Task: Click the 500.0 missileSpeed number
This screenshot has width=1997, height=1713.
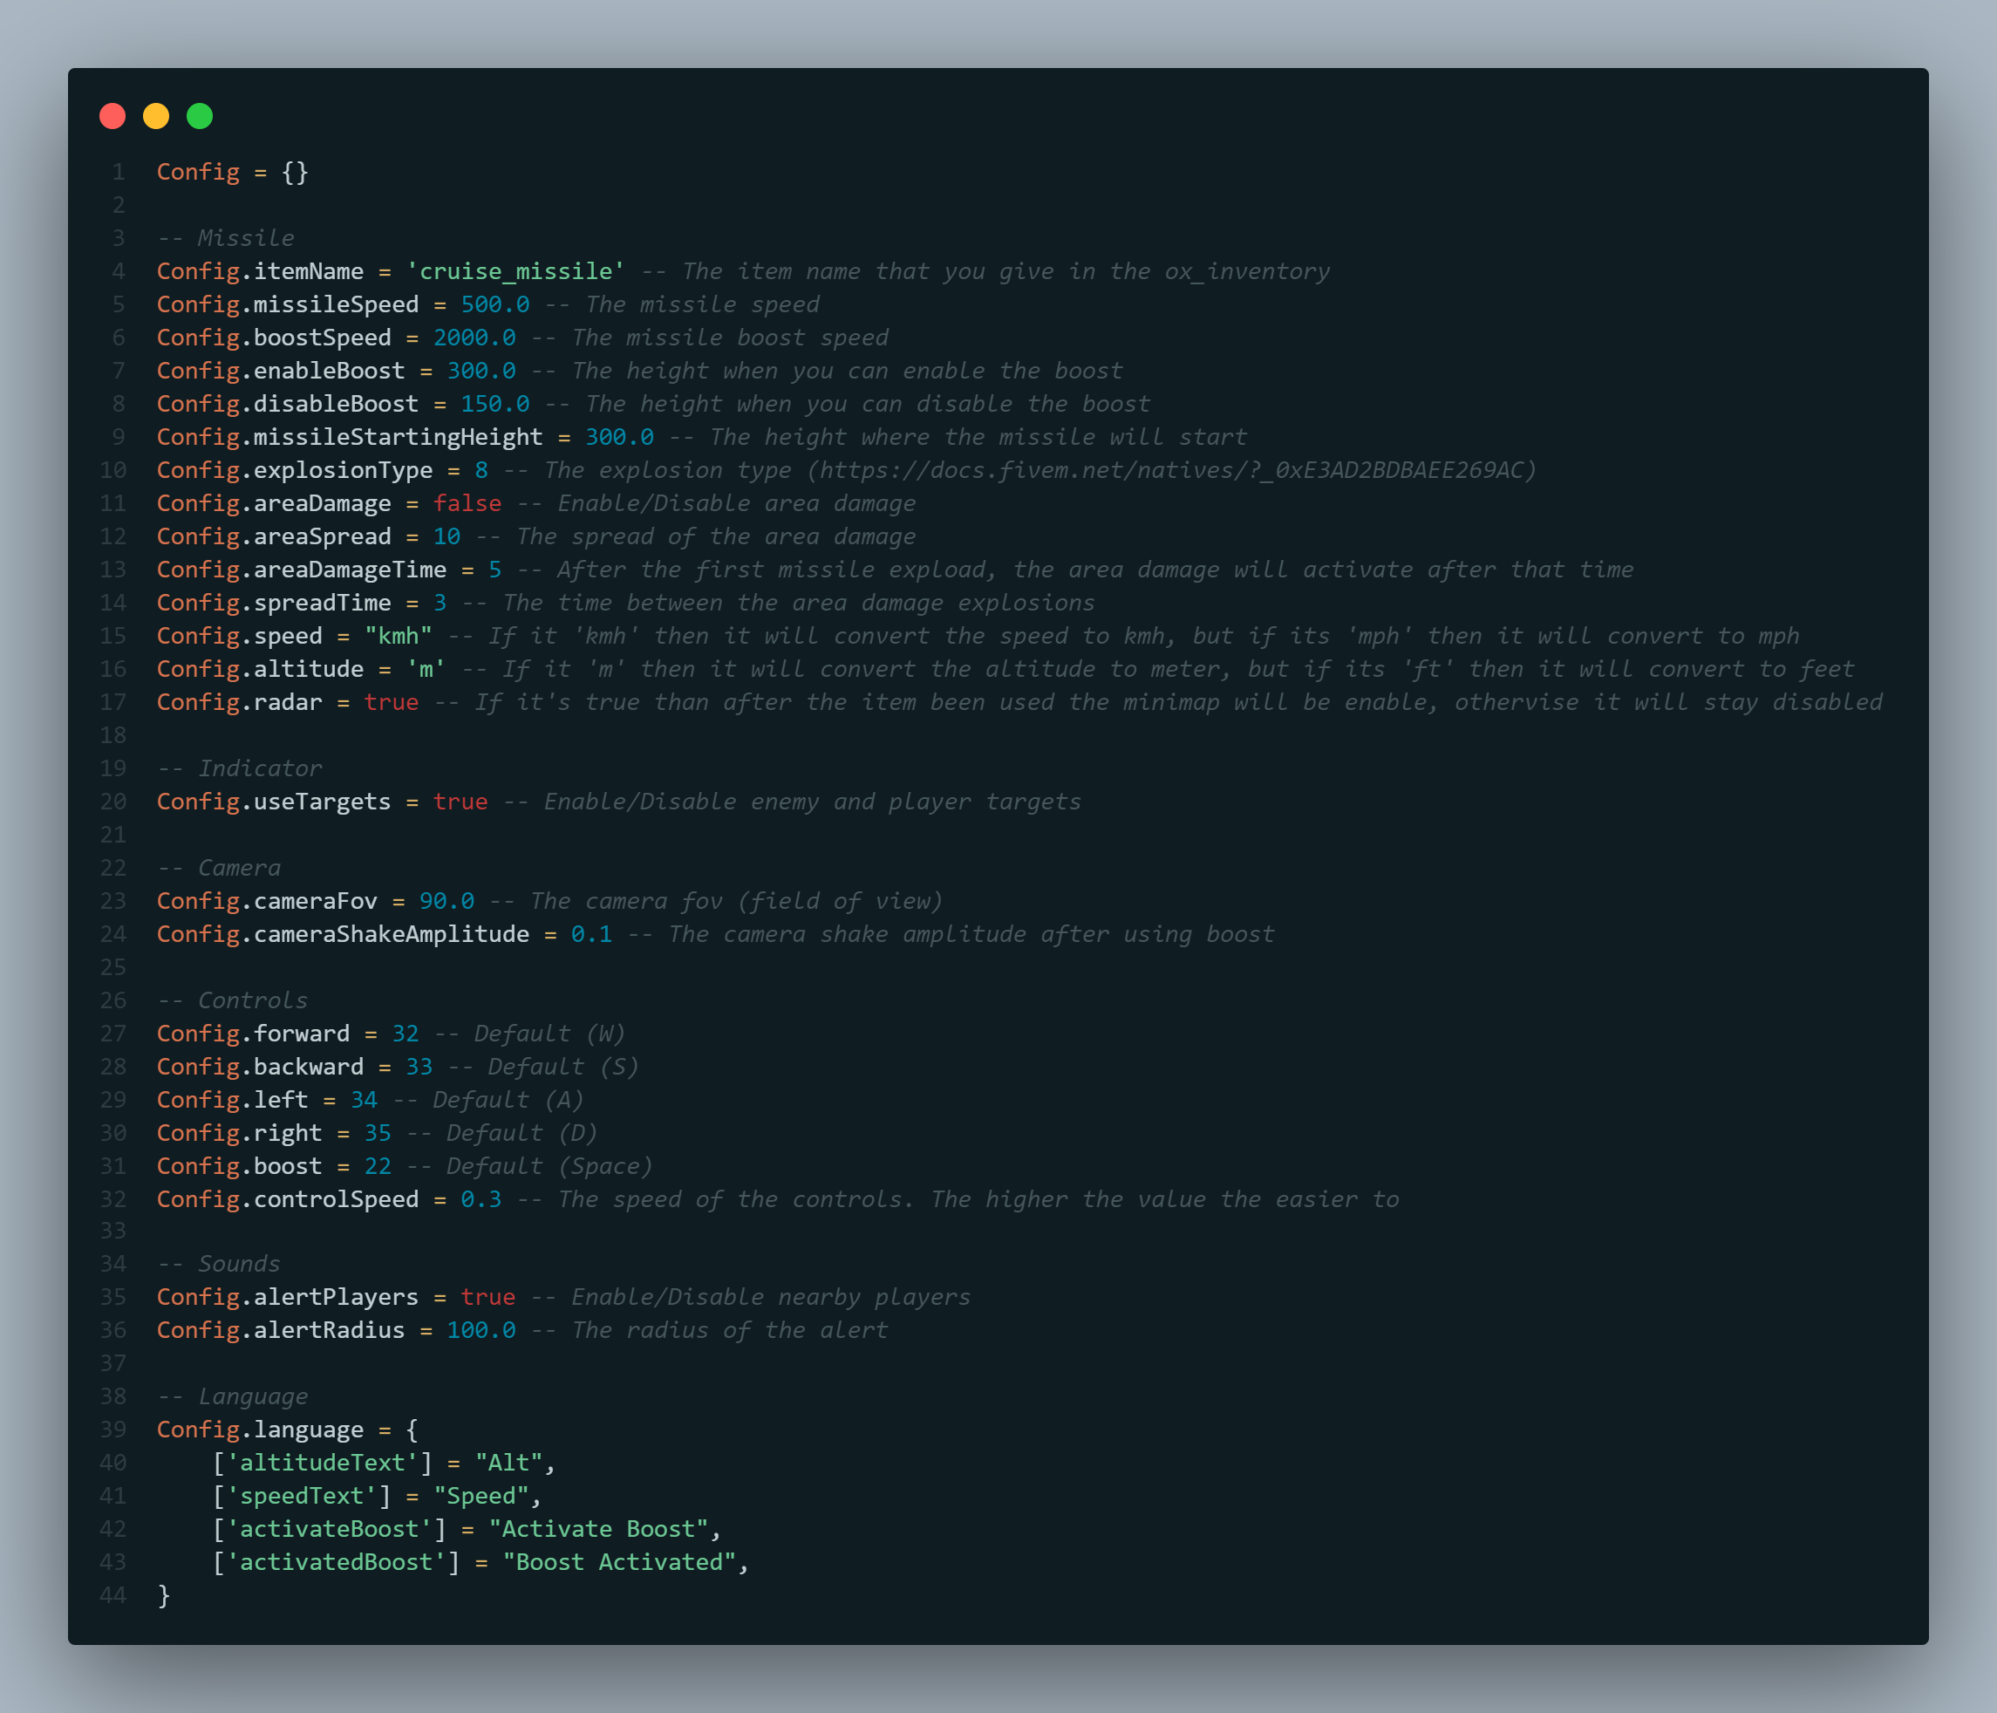Action: 494,304
